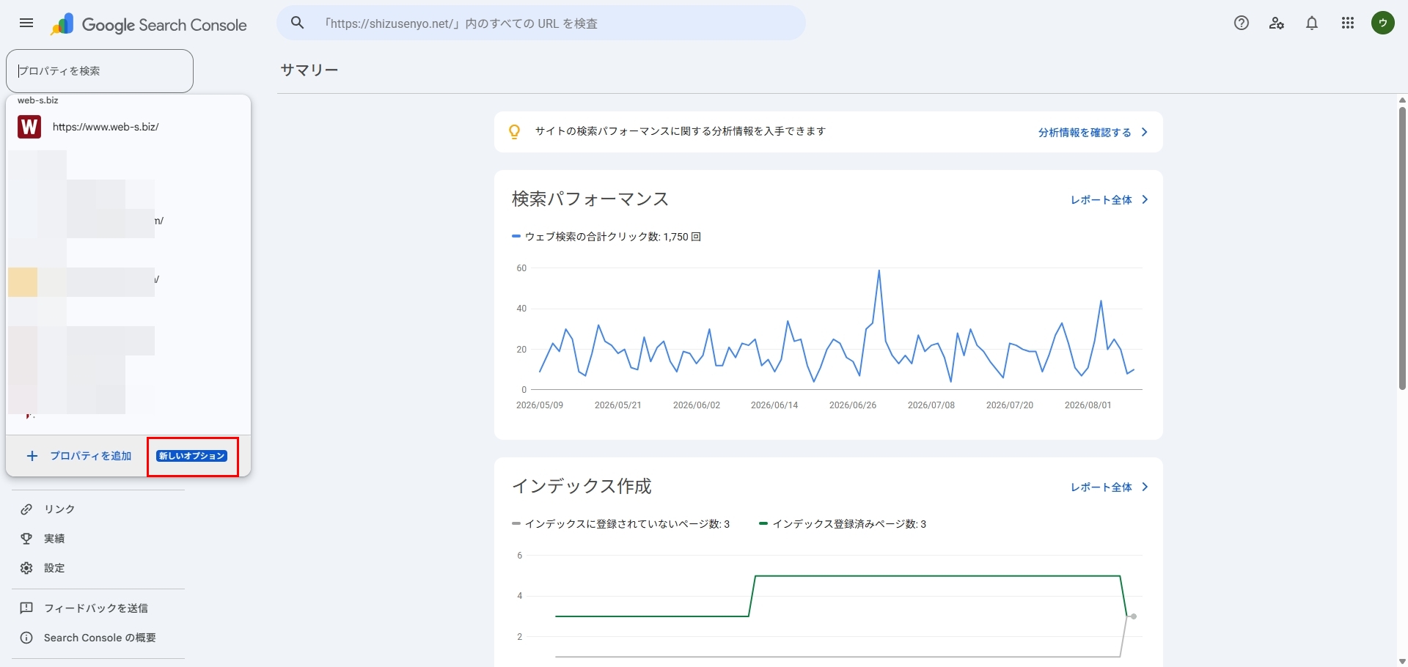Click the web-s.biz group label
Screen dimensions: 1408x667
click(x=38, y=100)
